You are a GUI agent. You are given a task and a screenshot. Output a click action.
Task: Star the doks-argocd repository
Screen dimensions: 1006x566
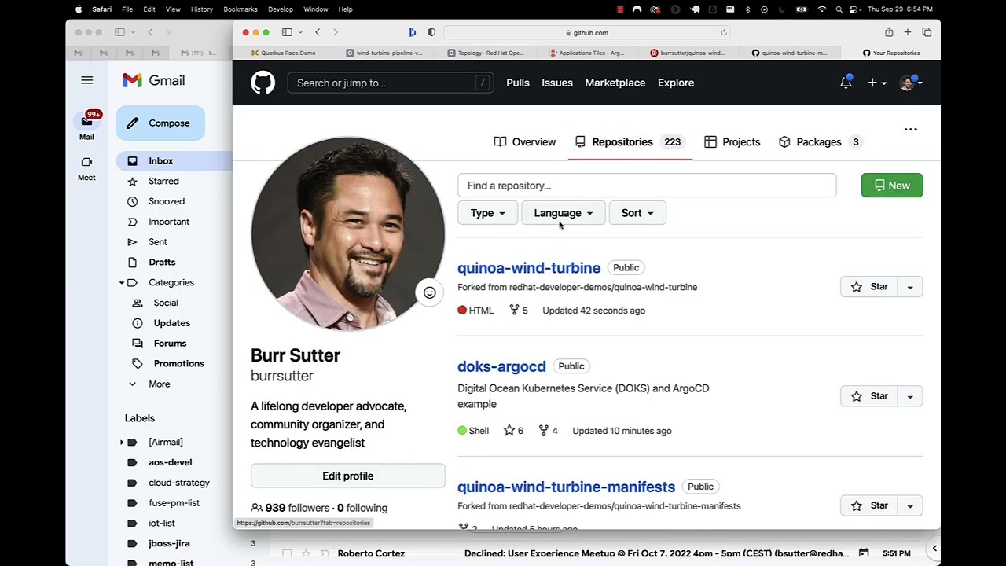click(870, 396)
